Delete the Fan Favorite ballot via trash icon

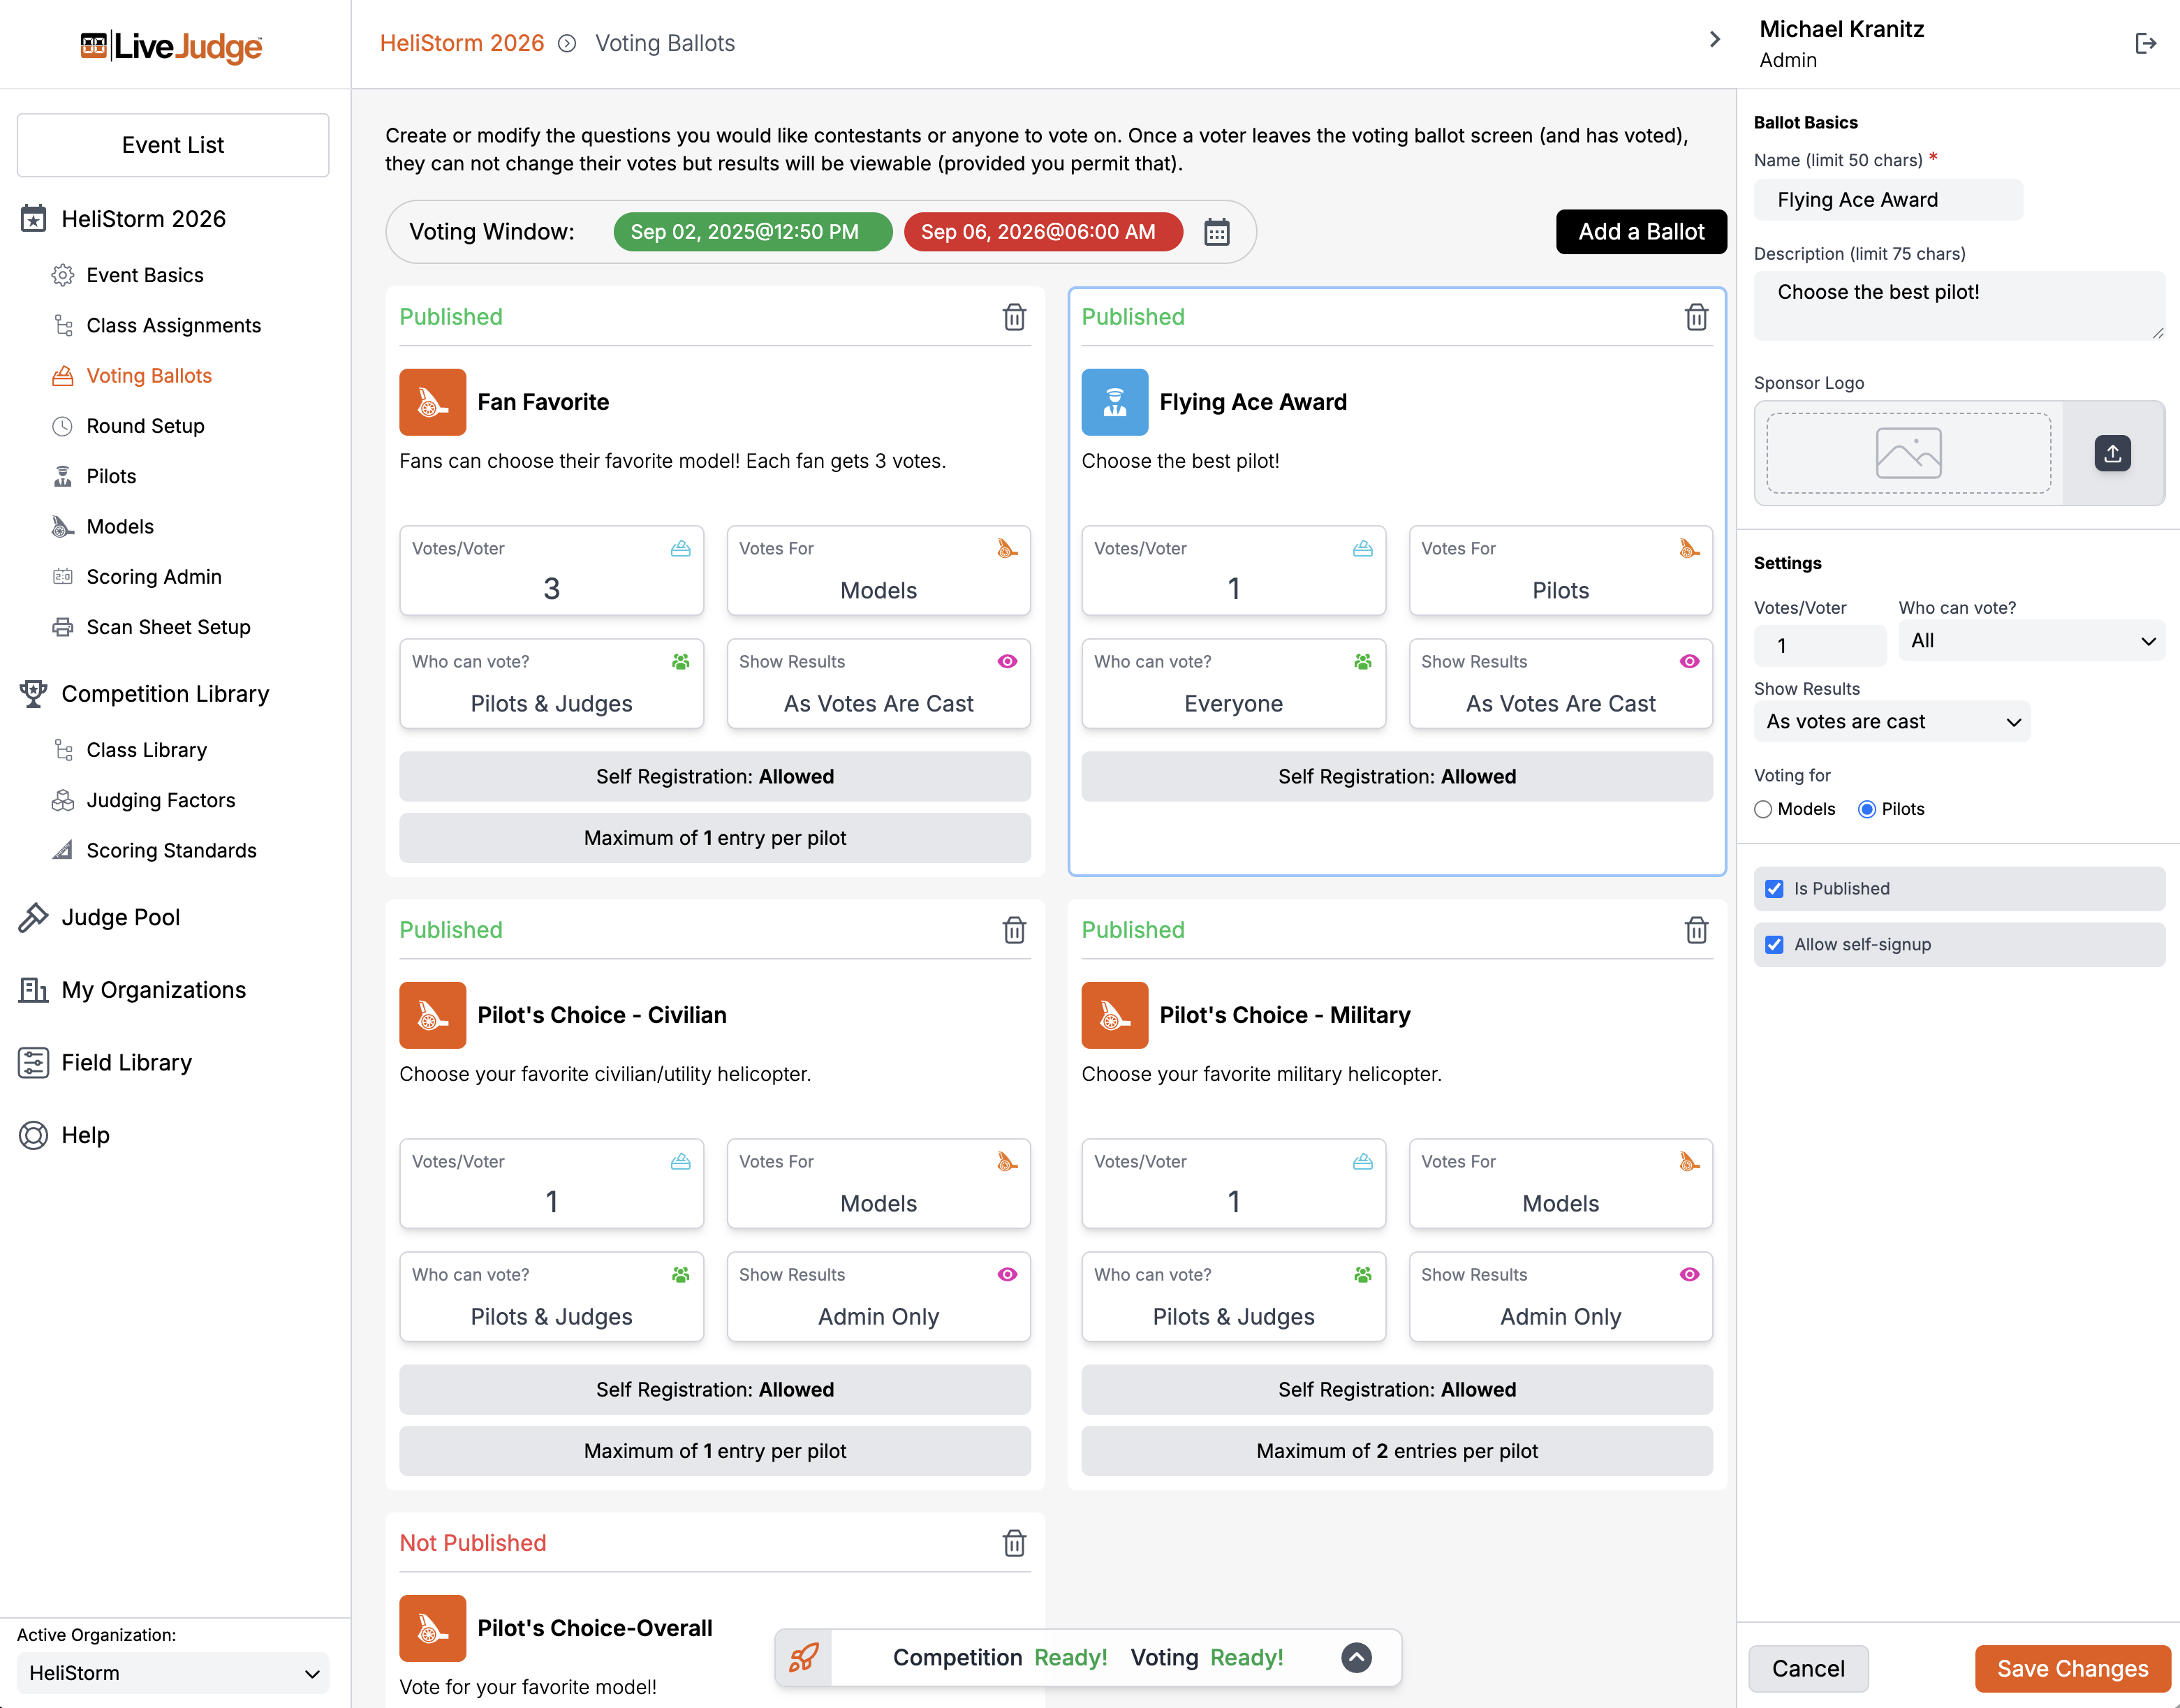[x=1014, y=317]
